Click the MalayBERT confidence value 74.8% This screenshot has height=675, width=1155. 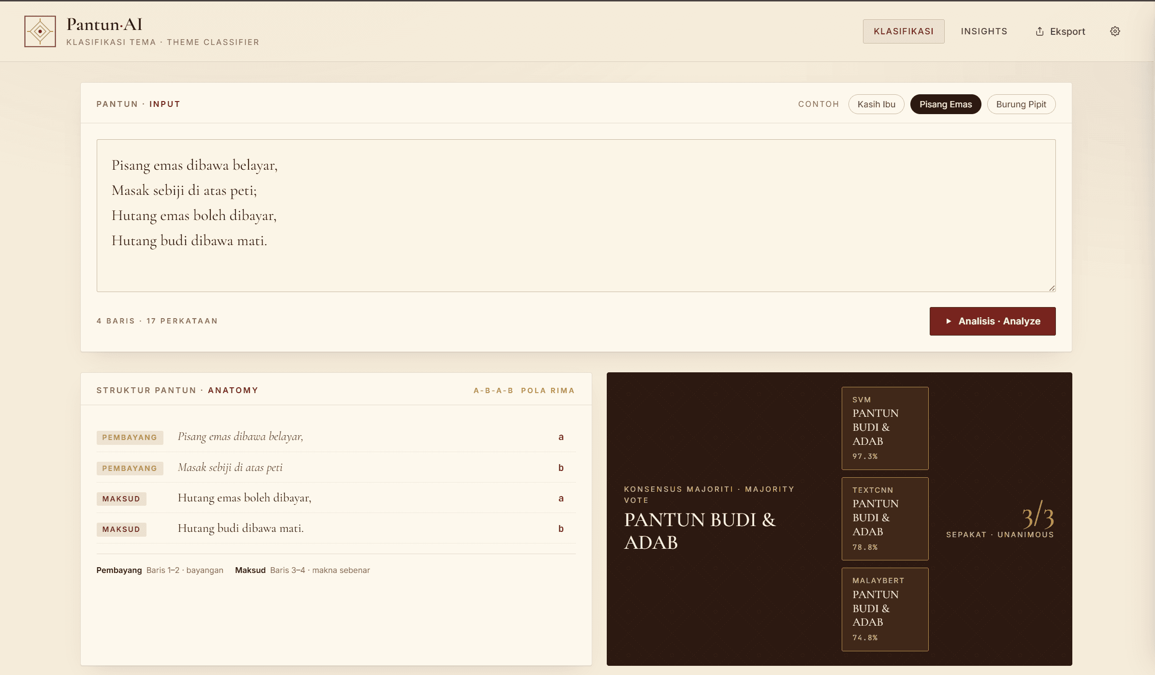[865, 638]
